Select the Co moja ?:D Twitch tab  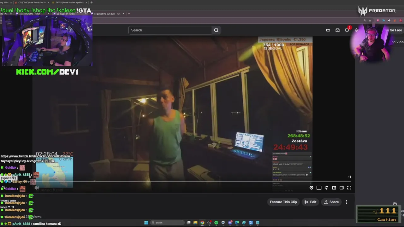tap(66, 14)
